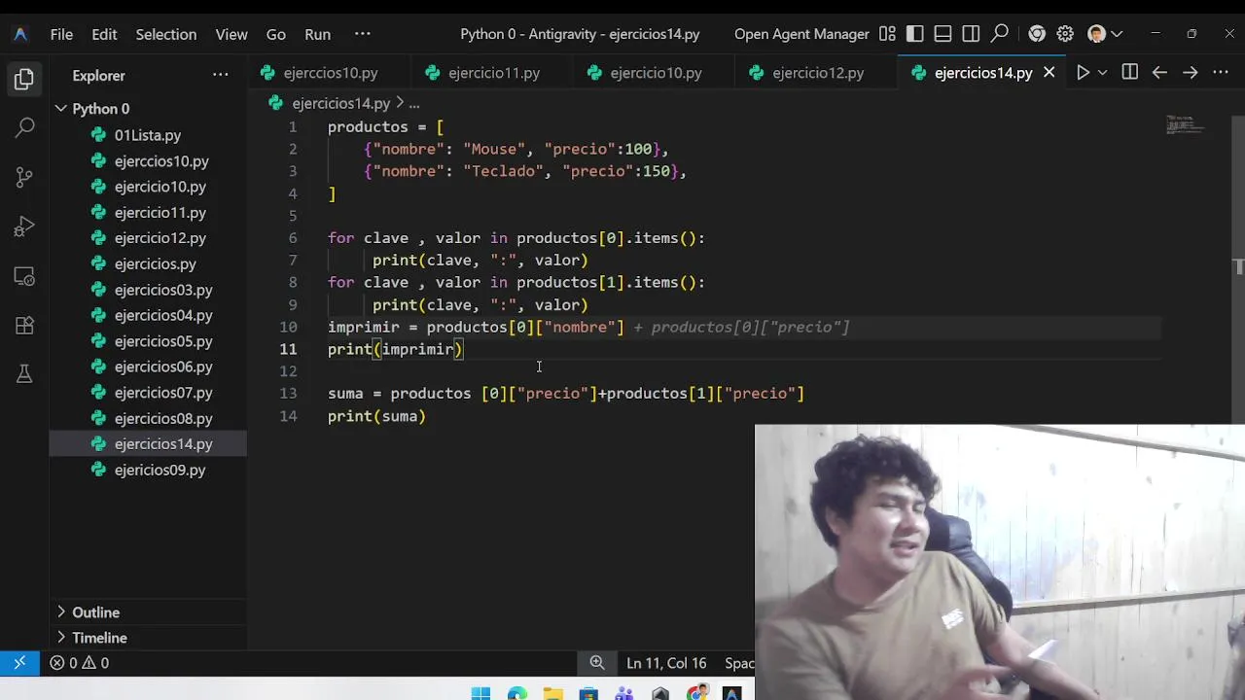Toggle the primary side bar
This screenshot has width=1245, height=700.
[x=914, y=34]
